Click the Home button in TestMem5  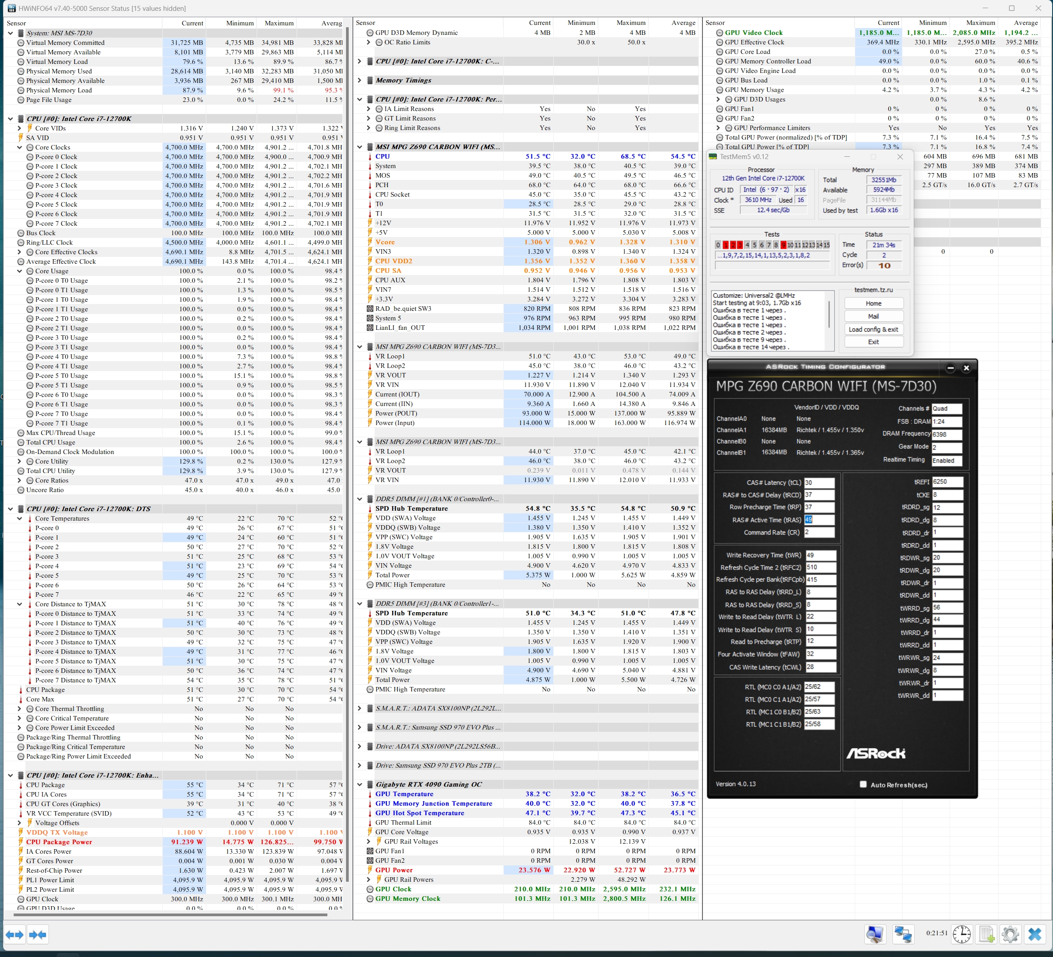[873, 303]
